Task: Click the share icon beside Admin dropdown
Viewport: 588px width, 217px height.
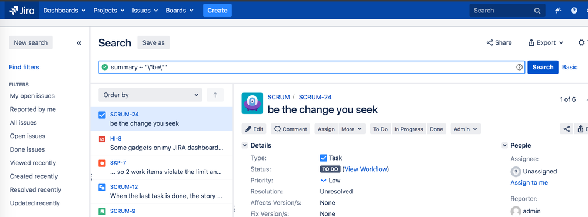Action: tap(567, 129)
